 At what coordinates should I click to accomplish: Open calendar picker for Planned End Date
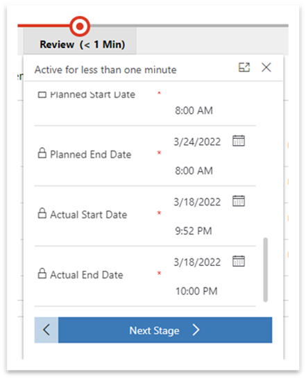(x=238, y=141)
